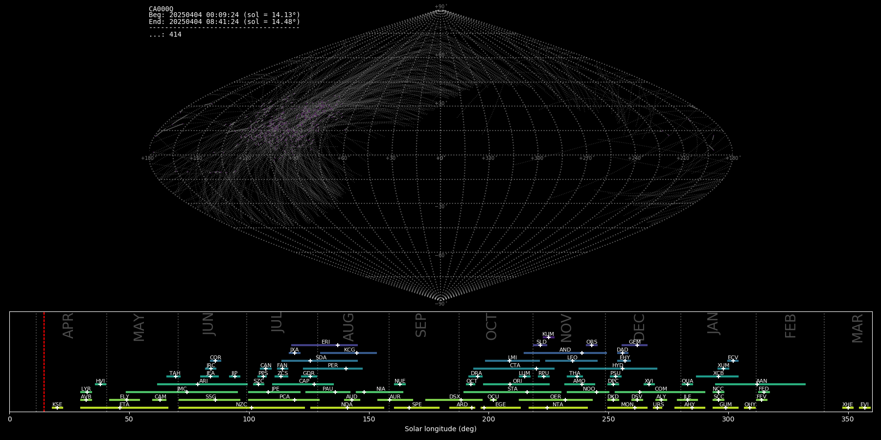Select the XHE shower label
Viewport: 881px width, 440px height.
[x=848, y=405]
